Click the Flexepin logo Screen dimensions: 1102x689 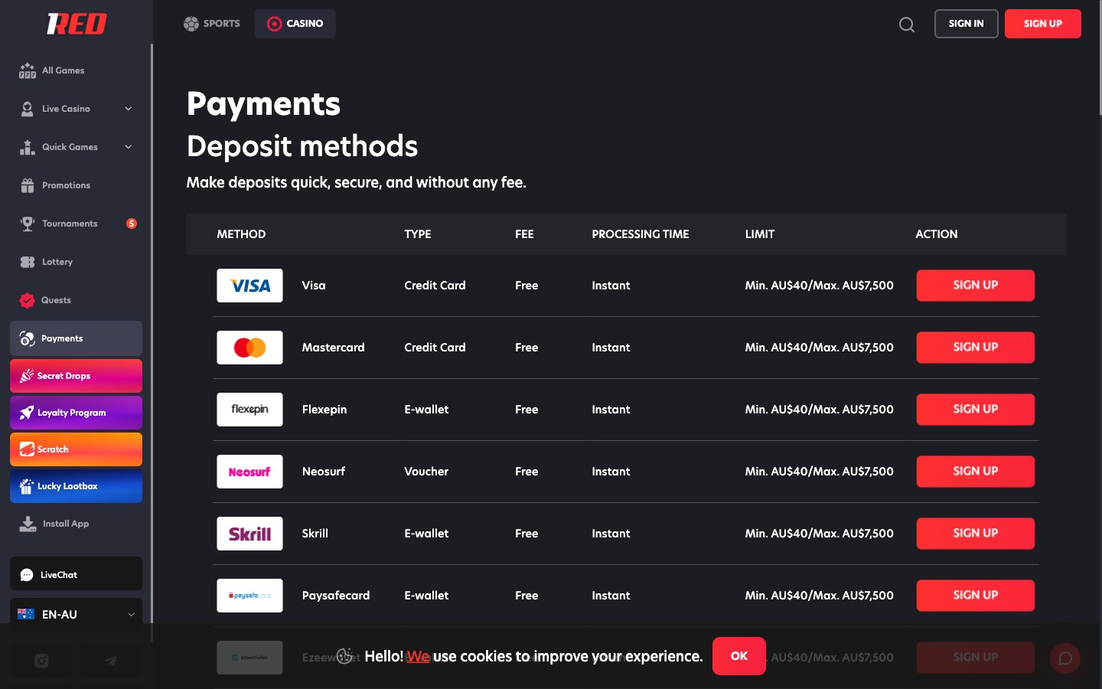(249, 410)
